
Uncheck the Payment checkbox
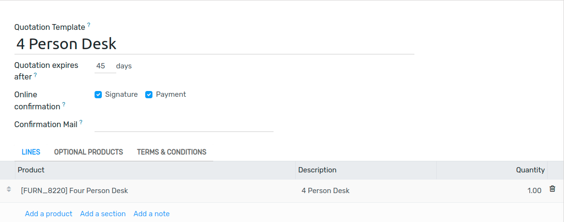(149, 95)
